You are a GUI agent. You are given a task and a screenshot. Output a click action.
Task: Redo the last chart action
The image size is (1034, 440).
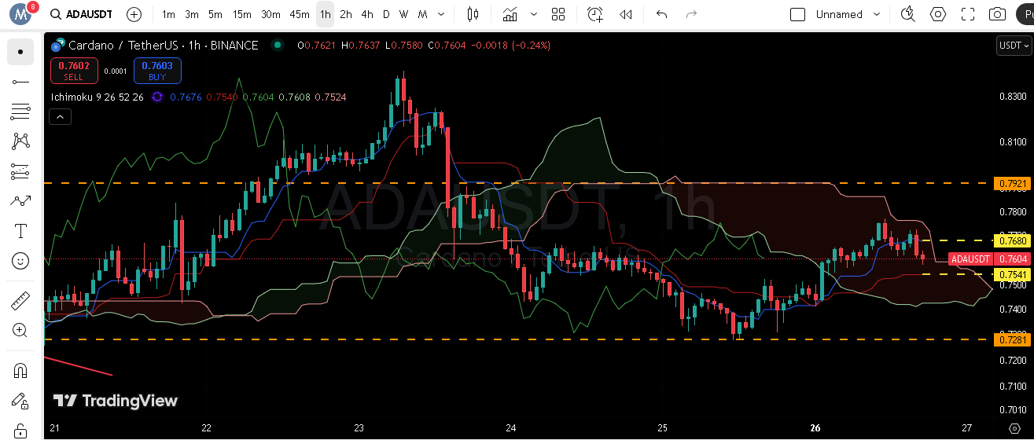coord(691,14)
